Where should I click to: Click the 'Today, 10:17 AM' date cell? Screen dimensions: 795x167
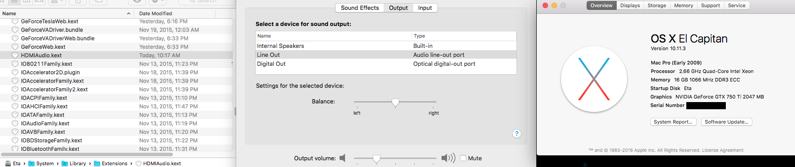[x=159, y=55]
